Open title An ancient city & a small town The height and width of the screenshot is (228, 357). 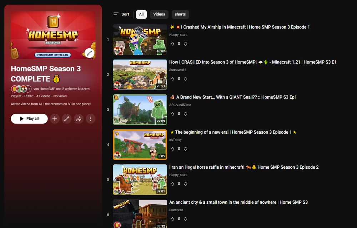[238, 202]
